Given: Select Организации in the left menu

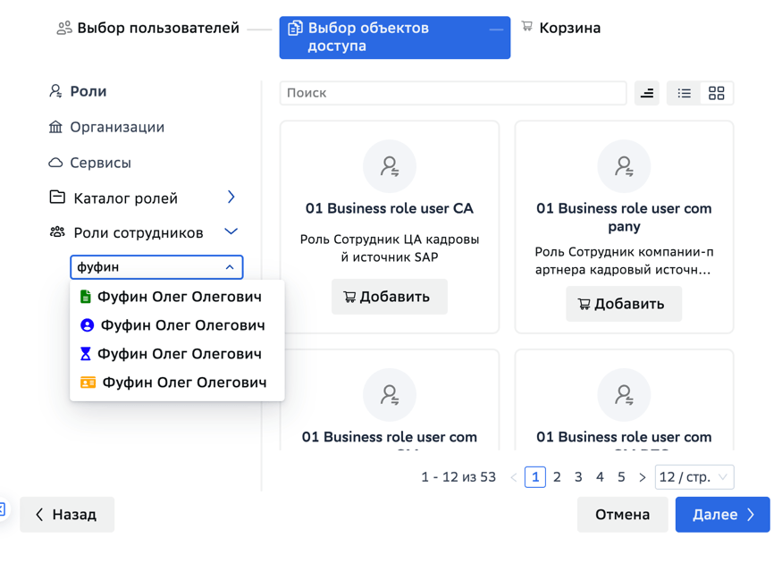Looking at the screenshot, I should coord(106,127).
